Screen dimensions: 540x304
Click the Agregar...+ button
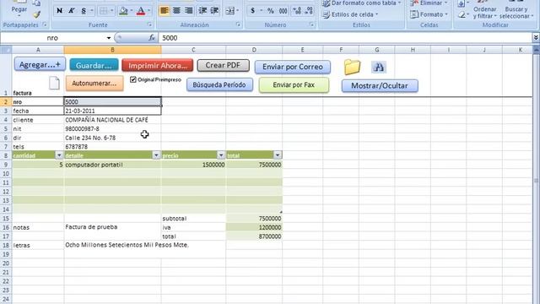click(40, 64)
